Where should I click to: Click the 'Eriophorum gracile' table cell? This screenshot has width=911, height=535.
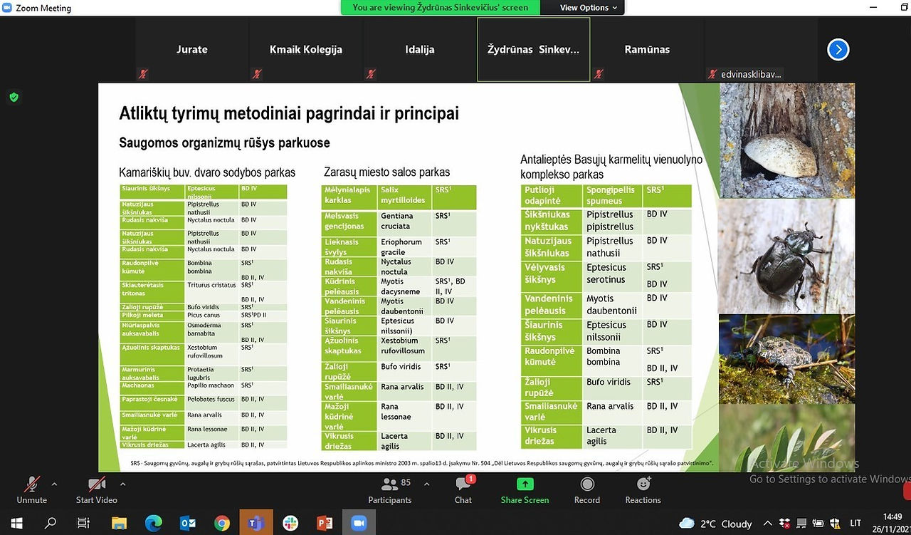(404, 246)
